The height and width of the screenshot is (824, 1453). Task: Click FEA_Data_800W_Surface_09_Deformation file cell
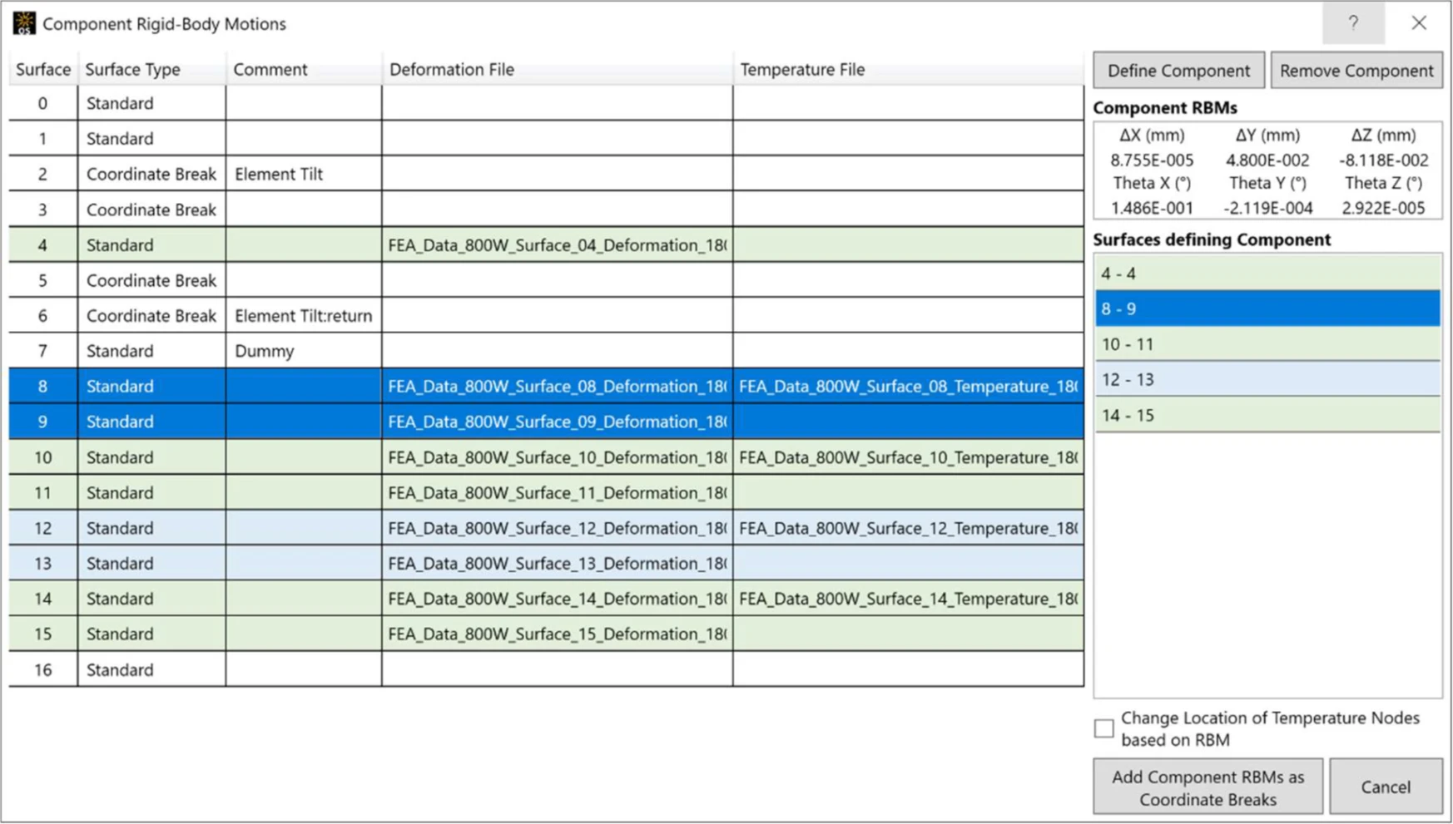(x=558, y=422)
